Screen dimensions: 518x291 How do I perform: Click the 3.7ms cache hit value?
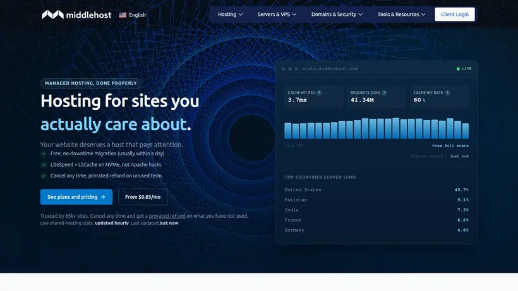[x=297, y=100]
